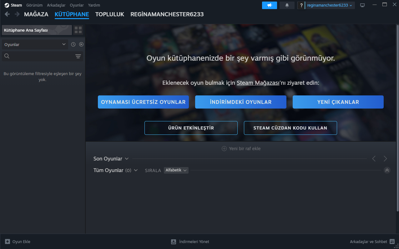Collapse Tüm Oyunlar shelf chevron icon
The image size is (399, 249).
click(x=387, y=170)
